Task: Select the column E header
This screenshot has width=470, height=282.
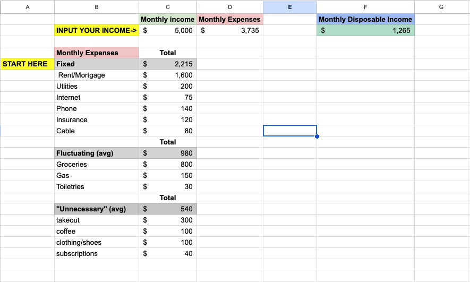Action: pyautogui.click(x=289, y=7)
